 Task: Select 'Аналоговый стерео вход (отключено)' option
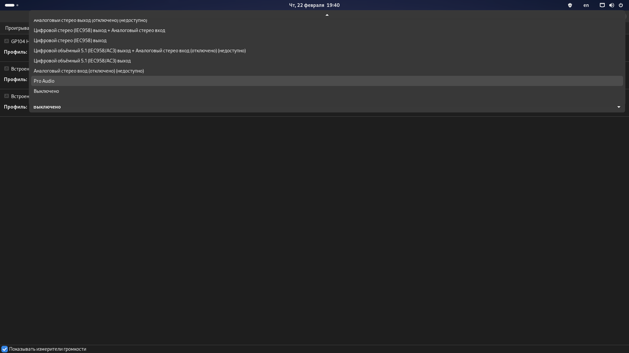point(327,71)
